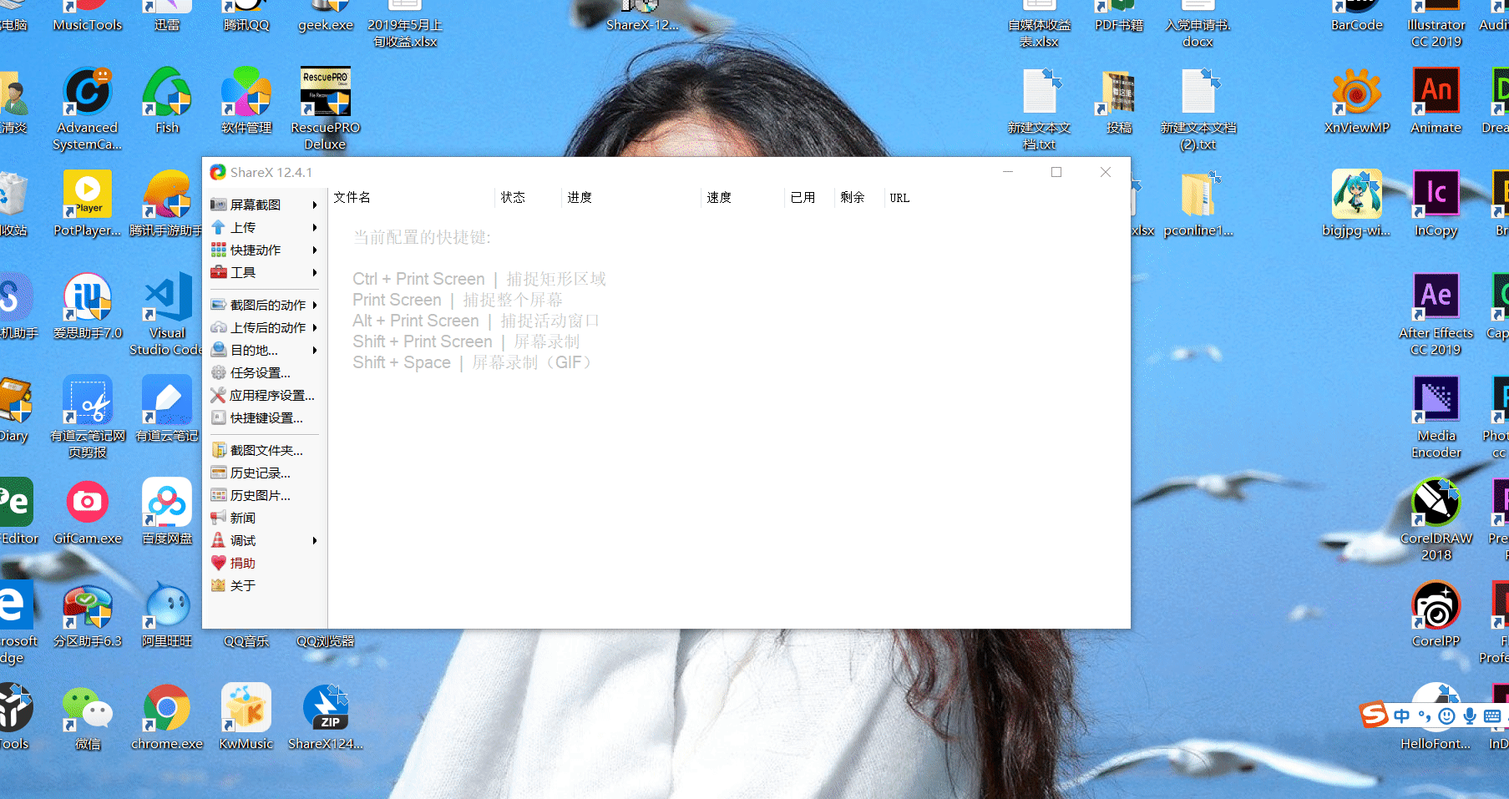Click the 工具 toolbox icon
Screen dimensions: 1509x799
219,272
